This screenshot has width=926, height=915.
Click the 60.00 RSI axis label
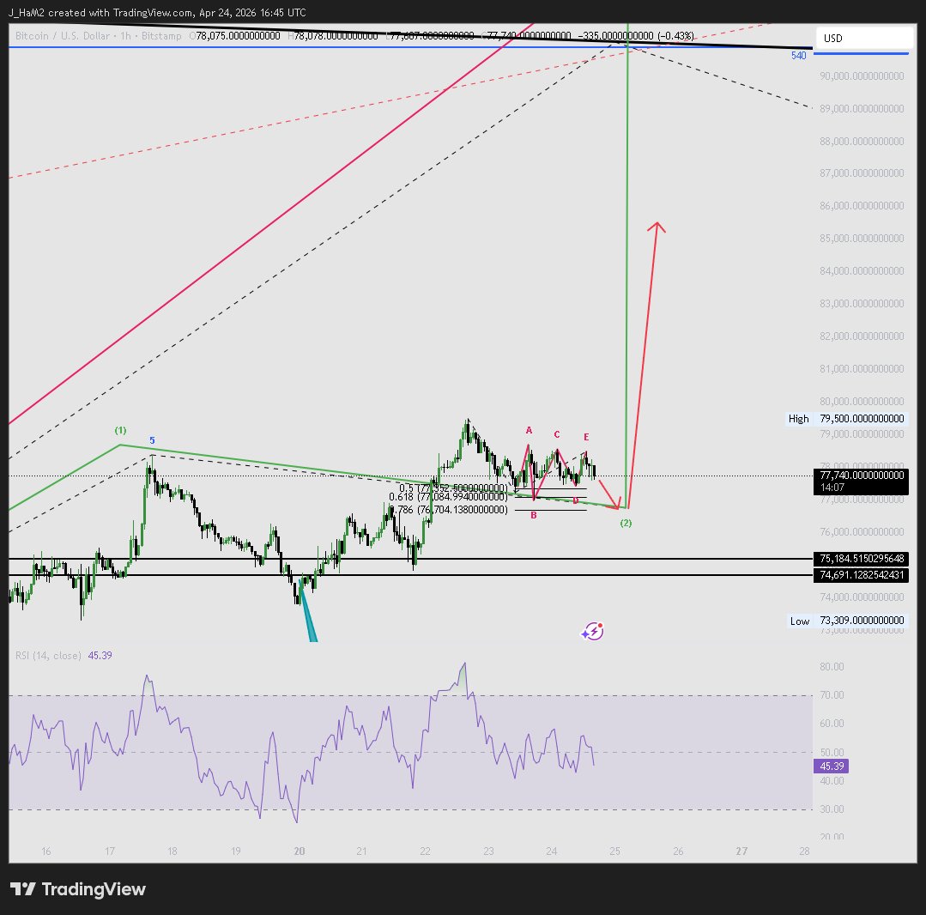832,723
